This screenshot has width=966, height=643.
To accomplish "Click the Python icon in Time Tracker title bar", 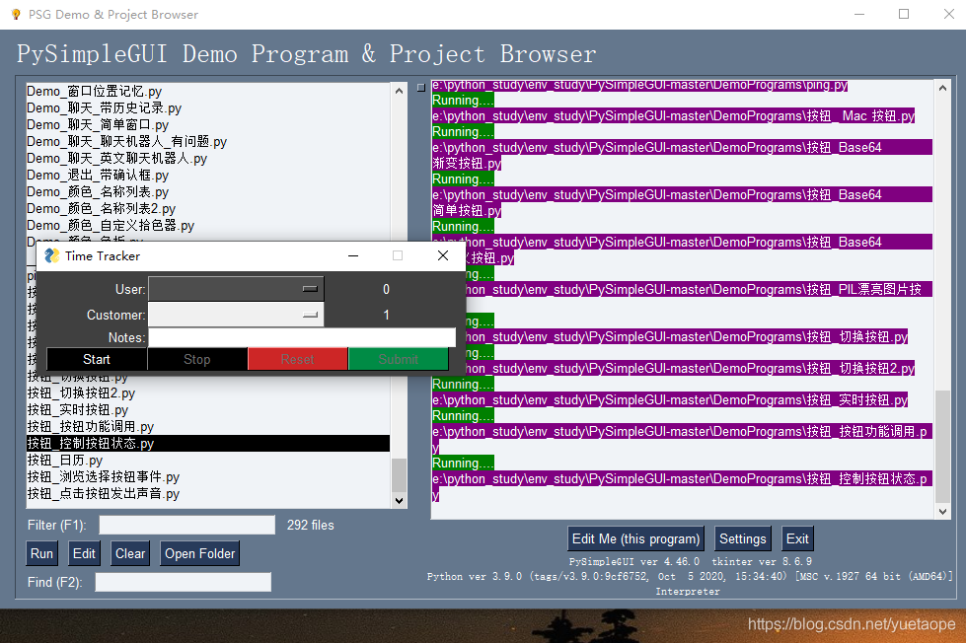I will point(52,255).
